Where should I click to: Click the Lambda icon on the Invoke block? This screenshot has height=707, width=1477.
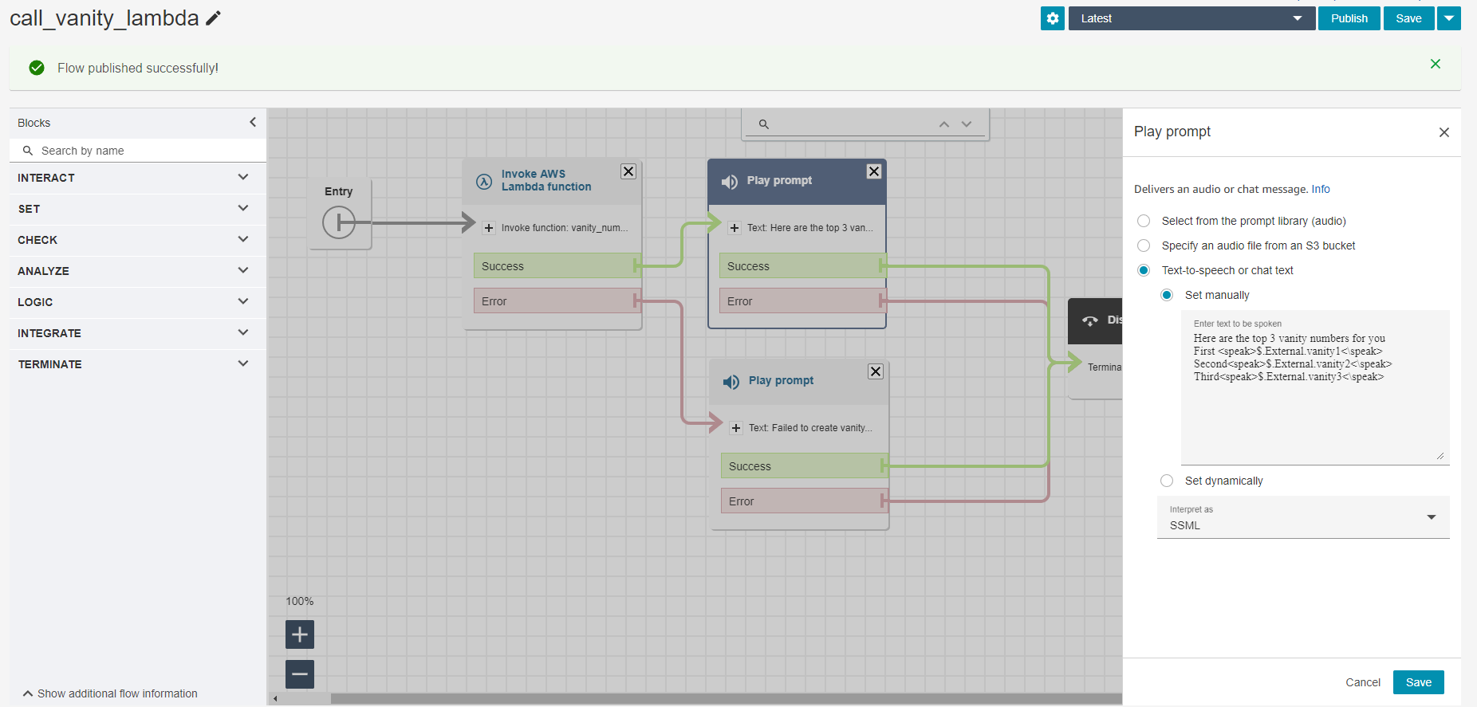tap(484, 181)
